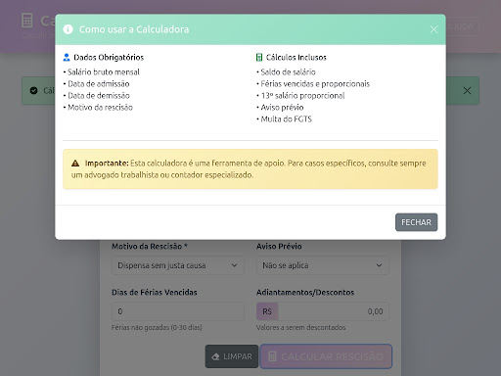Click the warning triangle icon beside Importante

pyautogui.click(x=75, y=163)
